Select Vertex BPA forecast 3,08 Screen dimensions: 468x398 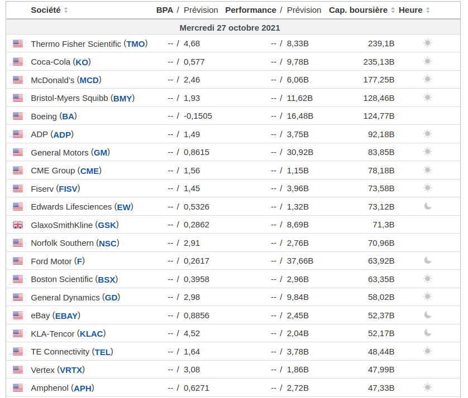(192, 370)
